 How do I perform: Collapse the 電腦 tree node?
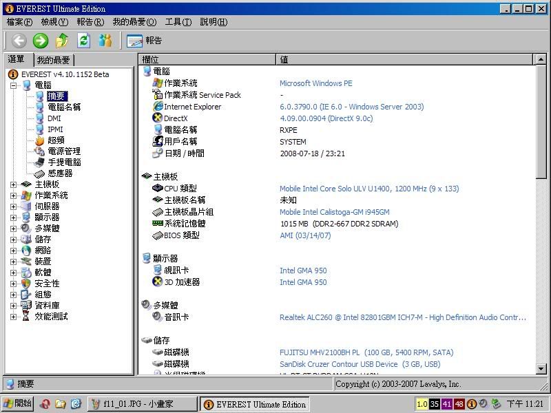pos(13,85)
